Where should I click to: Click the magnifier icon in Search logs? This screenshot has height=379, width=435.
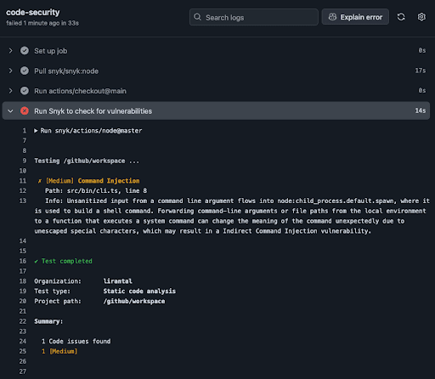click(198, 17)
